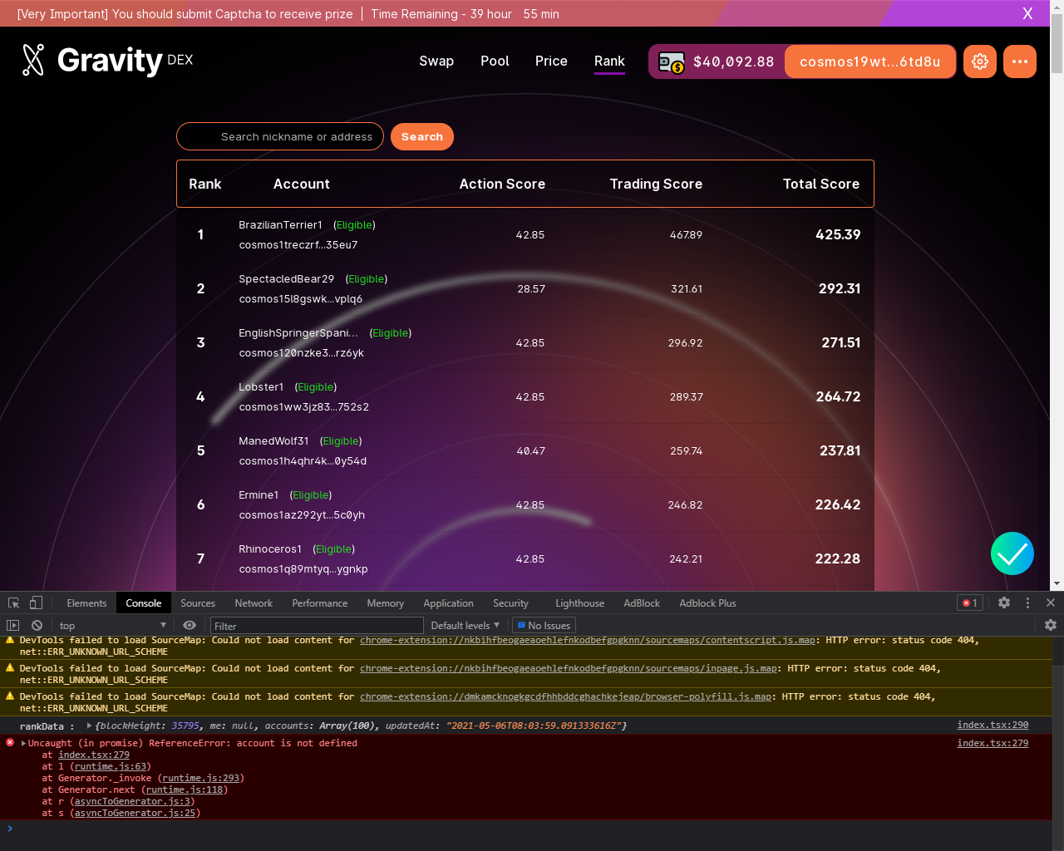
Task: Open the top frame context dropdown
Action: tap(112, 625)
